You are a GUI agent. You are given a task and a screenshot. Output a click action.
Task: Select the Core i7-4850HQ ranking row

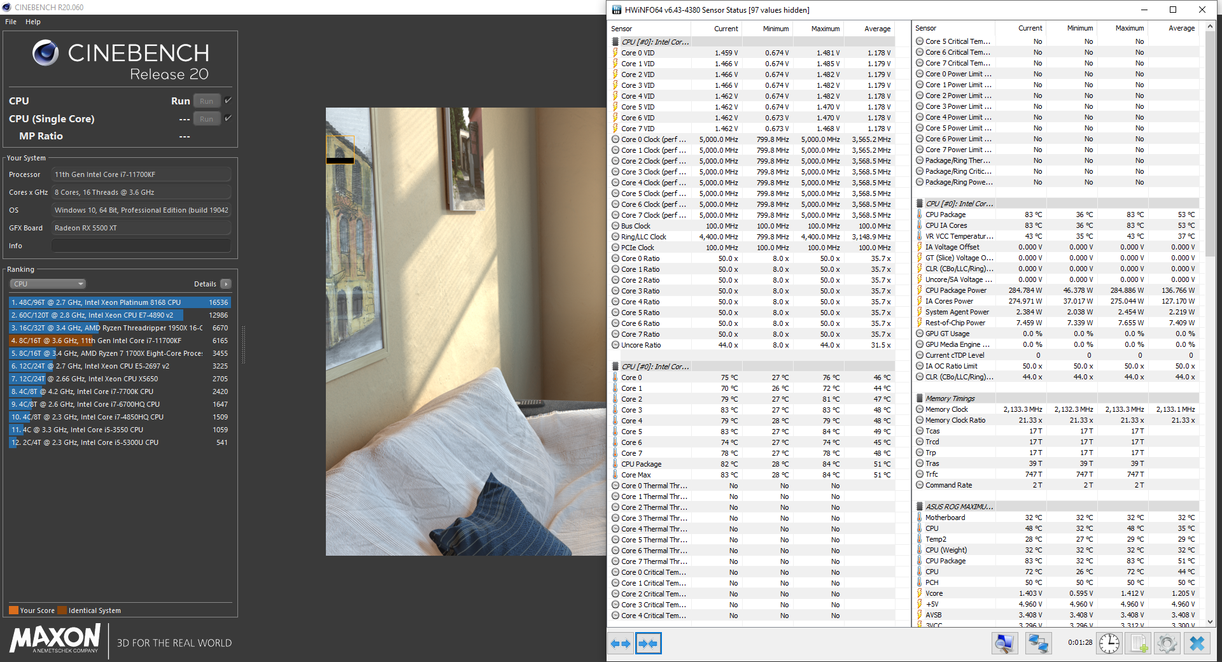[120, 417]
